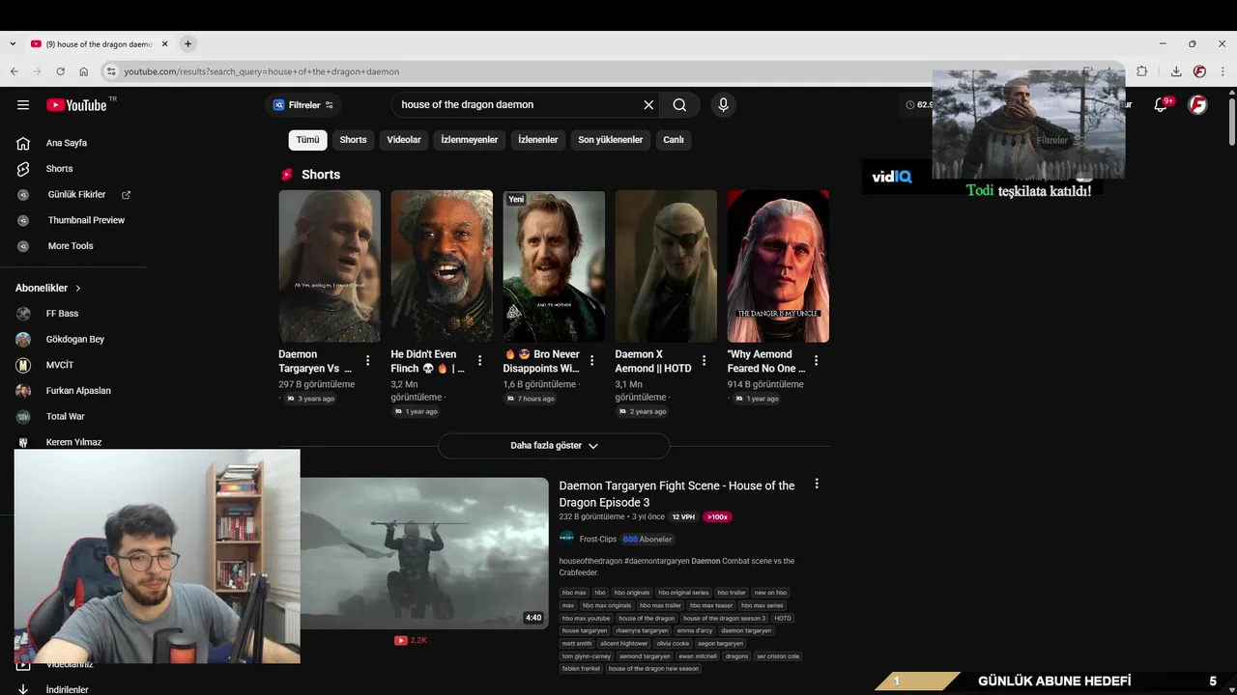Click the 'house of the dragon season 3' tag
The height and width of the screenshot is (695, 1237).
[724, 618]
